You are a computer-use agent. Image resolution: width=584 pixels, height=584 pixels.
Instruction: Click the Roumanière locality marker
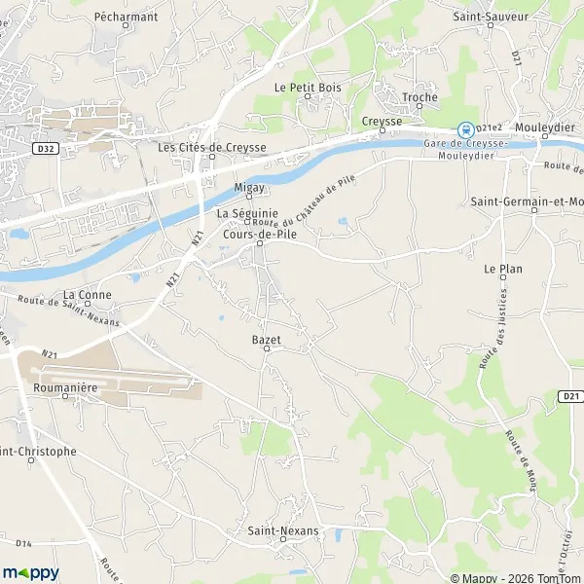pos(65,396)
